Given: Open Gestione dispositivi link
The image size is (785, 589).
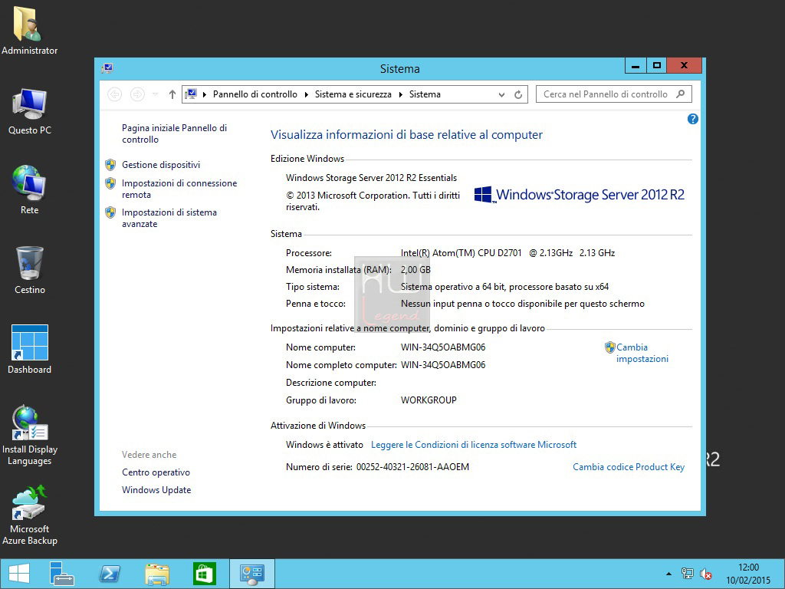Looking at the screenshot, I should [161, 165].
